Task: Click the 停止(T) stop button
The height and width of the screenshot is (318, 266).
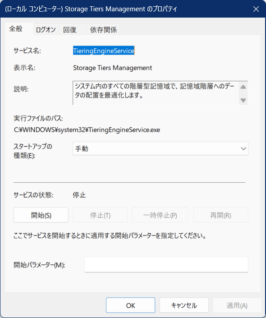Action: pos(100,215)
